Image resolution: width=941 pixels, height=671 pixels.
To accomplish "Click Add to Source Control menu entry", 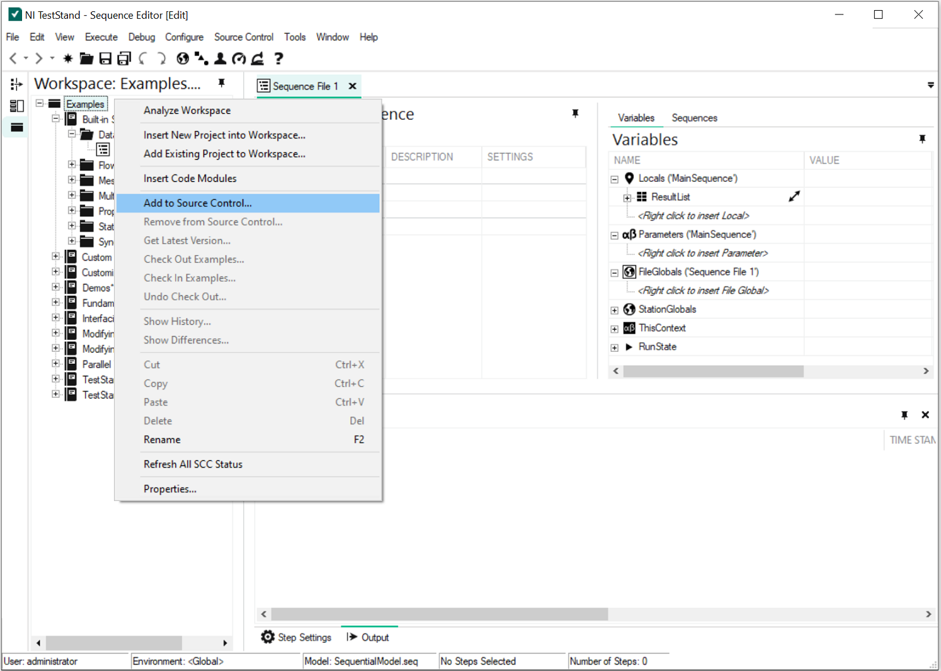I will click(248, 203).
